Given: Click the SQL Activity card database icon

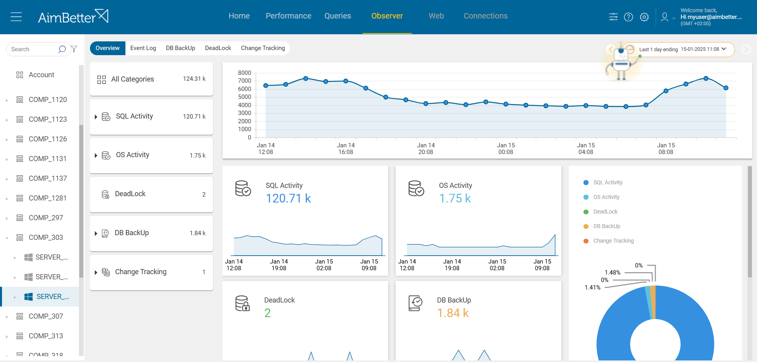Looking at the screenshot, I should tap(243, 188).
